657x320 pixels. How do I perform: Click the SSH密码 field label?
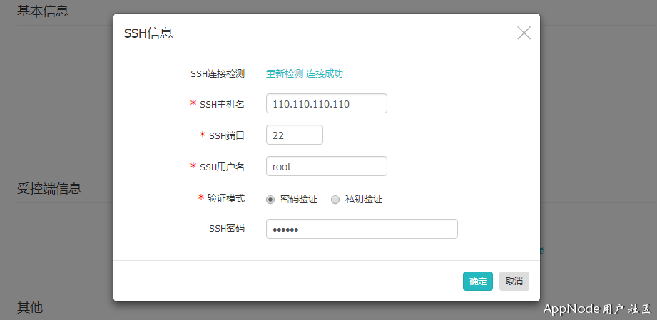point(226,229)
